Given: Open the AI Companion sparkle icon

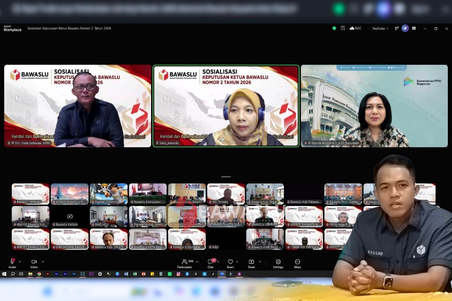Looking at the screenshot, I should coord(405,28).
